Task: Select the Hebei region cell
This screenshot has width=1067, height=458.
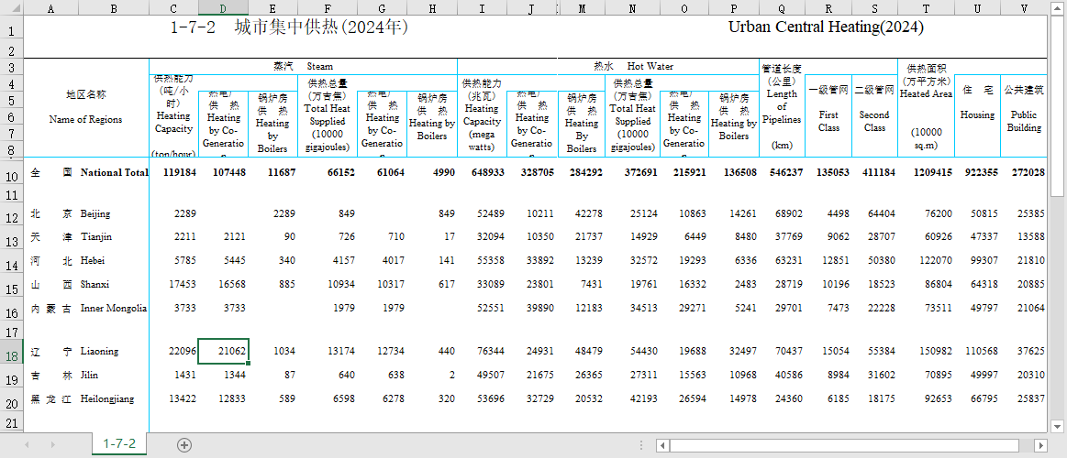Action: tap(114, 261)
